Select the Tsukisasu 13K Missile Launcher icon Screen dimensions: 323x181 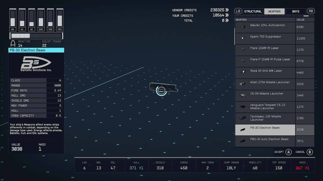tap(243, 118)
